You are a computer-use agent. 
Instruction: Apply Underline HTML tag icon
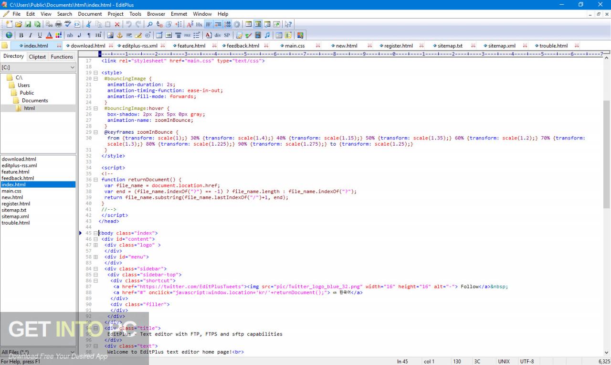click(x=40, y=35)
